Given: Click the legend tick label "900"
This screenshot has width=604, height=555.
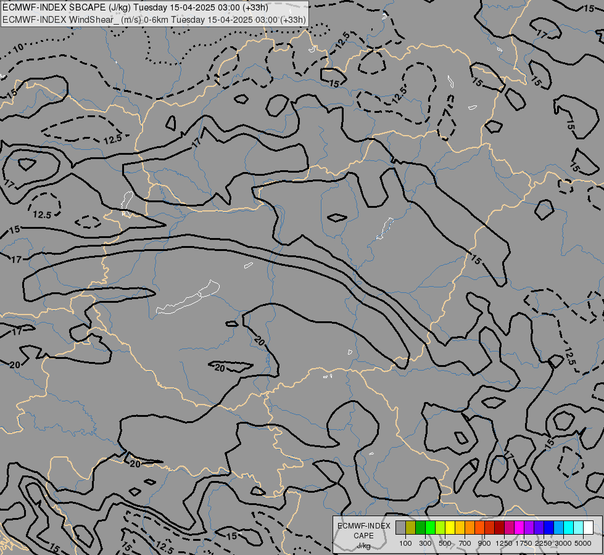Looking at the screenshot, I should pyautogui.click(x=484, y=543).
